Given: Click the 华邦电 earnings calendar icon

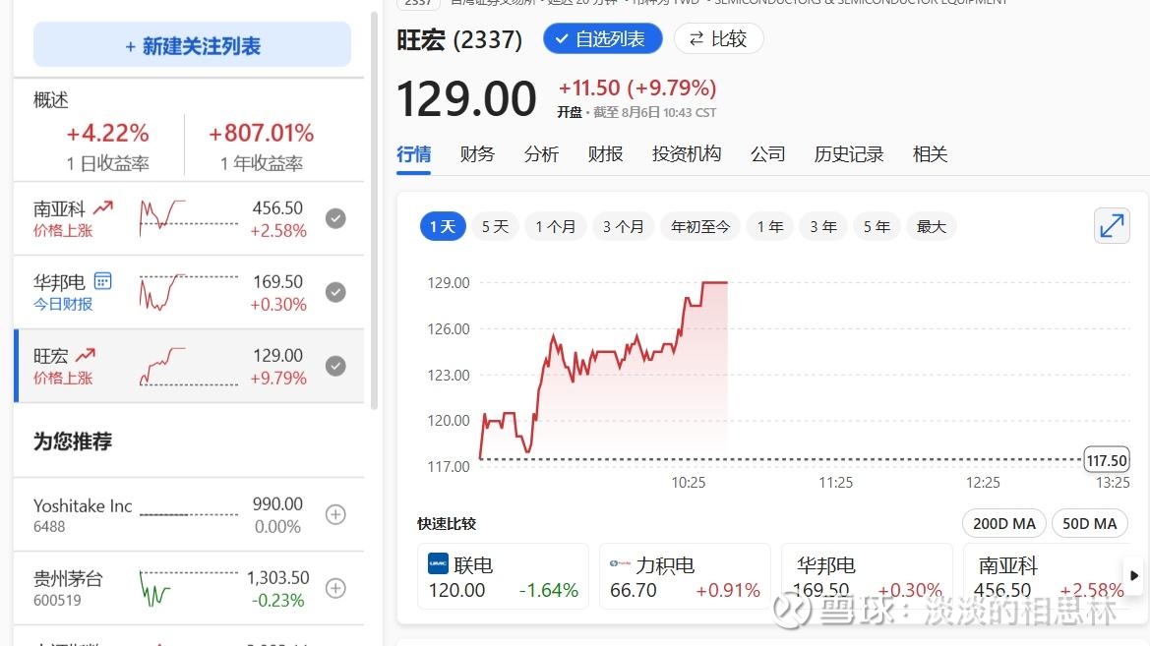Looking at the screenshot, I should point(102,281).
